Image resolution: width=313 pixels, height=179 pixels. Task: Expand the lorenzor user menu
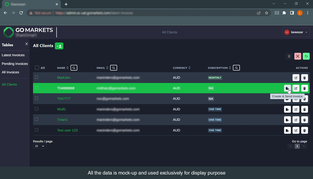296,32
